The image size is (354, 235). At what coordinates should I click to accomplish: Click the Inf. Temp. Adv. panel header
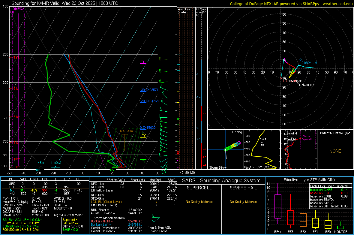pos(201,12)
